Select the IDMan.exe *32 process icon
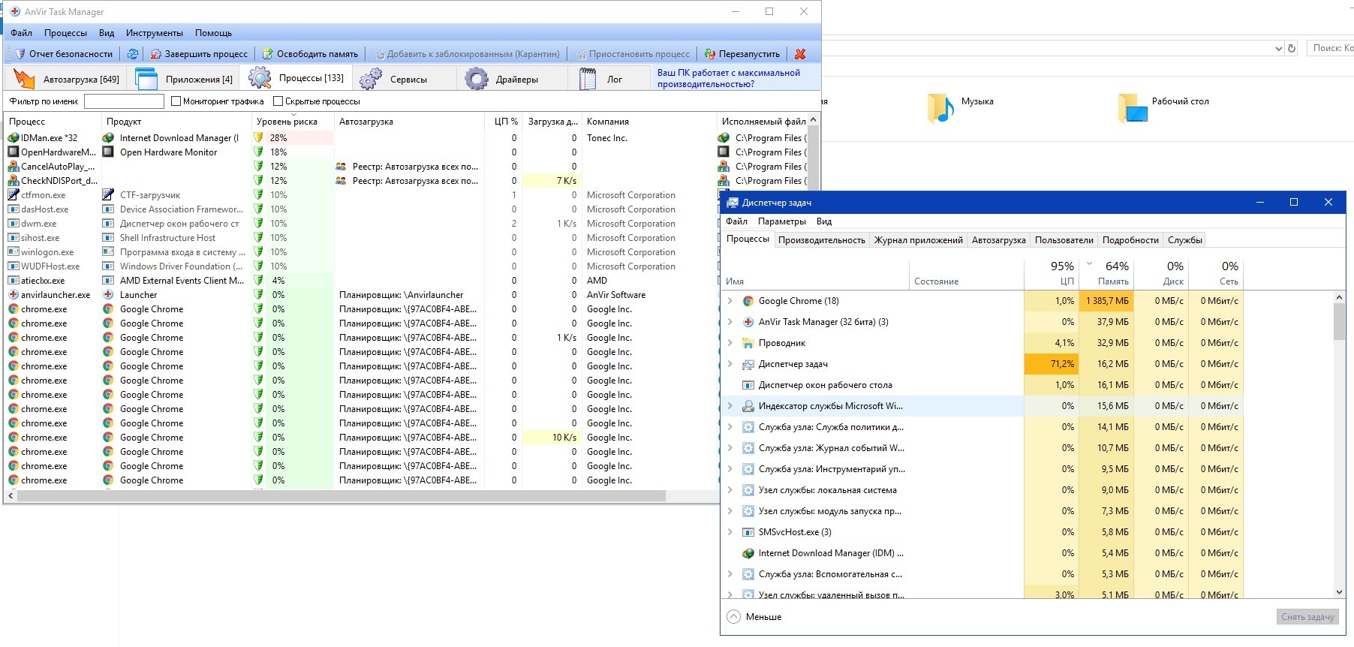The height and width of the screenshot is (647, 1354). 14,138
